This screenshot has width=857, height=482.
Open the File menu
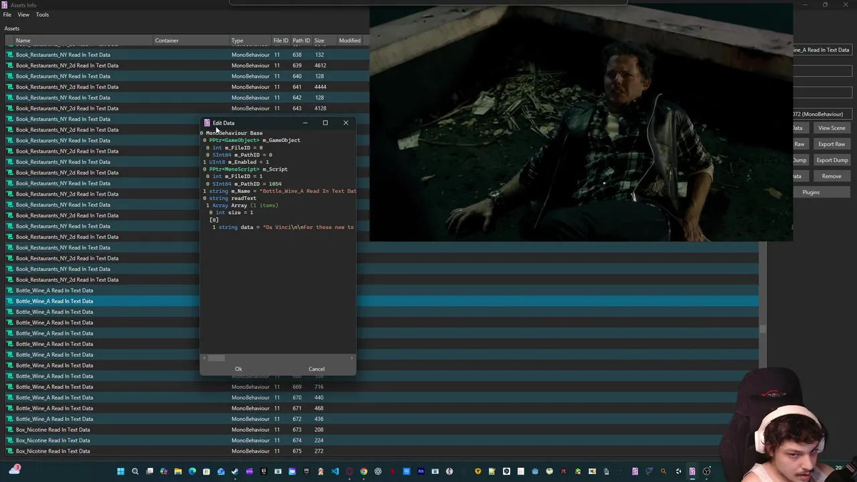coord(7,14)
